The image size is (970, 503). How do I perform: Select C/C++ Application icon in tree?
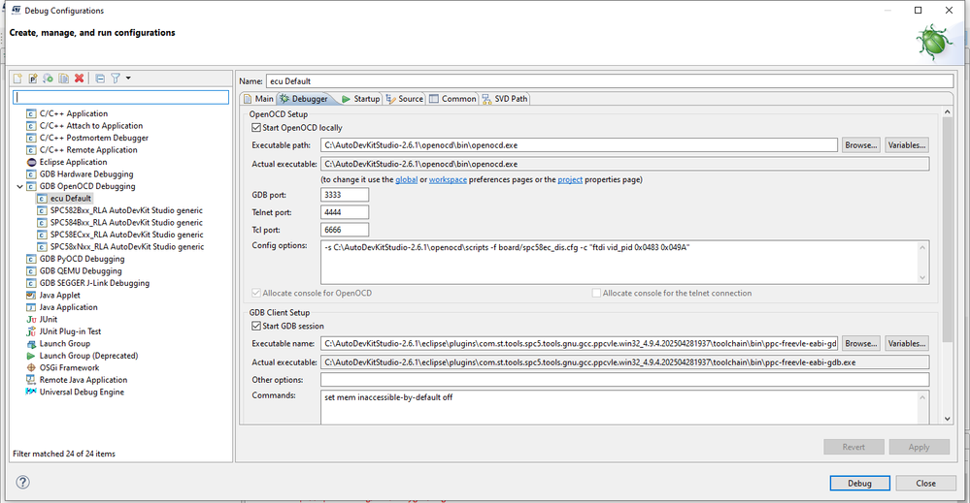point(31,113)
